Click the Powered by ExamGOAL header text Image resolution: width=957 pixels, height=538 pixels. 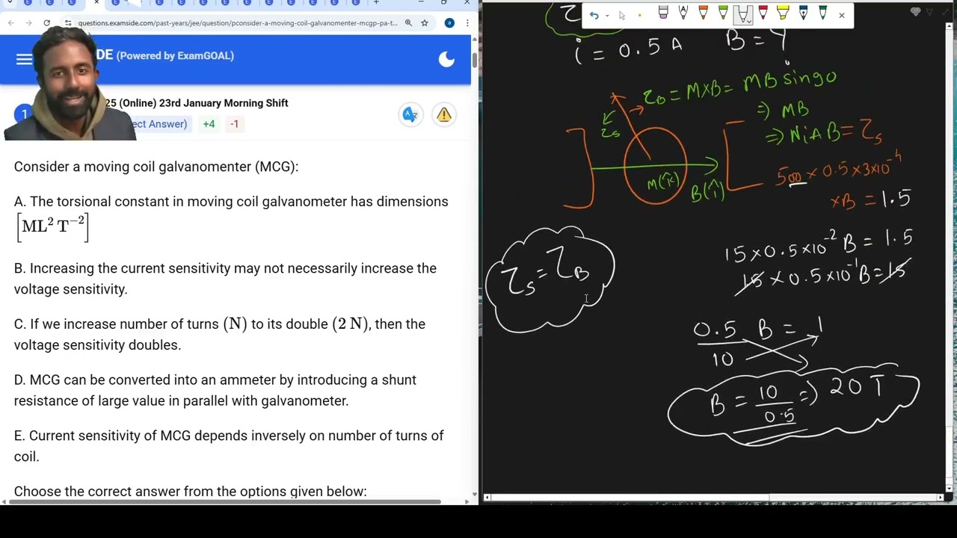[175, 56]
